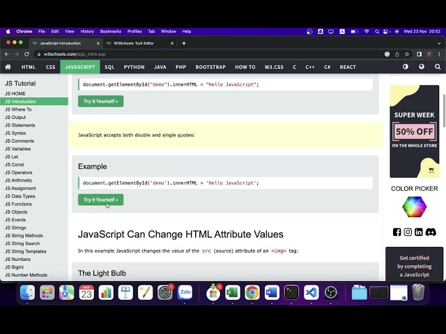The image size is (446, 334).
Task: Open JS Number Methods in sidebar
Action: (x=34, y=275)
